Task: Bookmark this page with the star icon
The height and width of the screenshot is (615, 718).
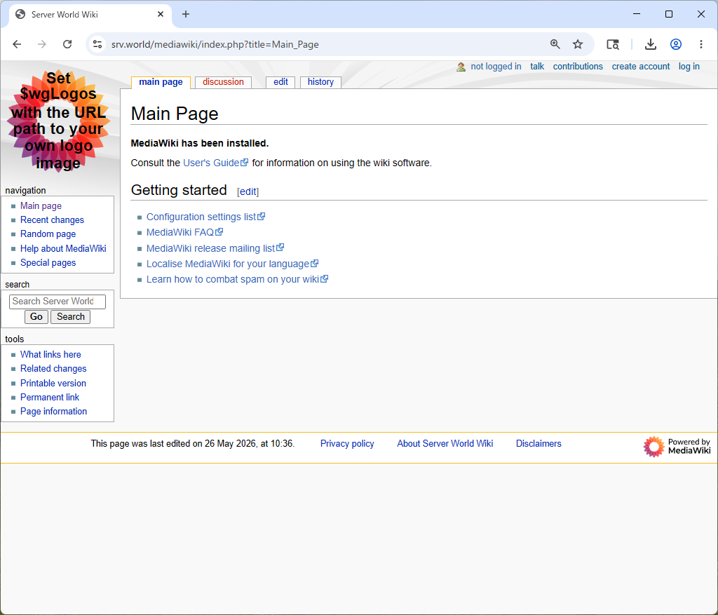Action: coord(578,44)
